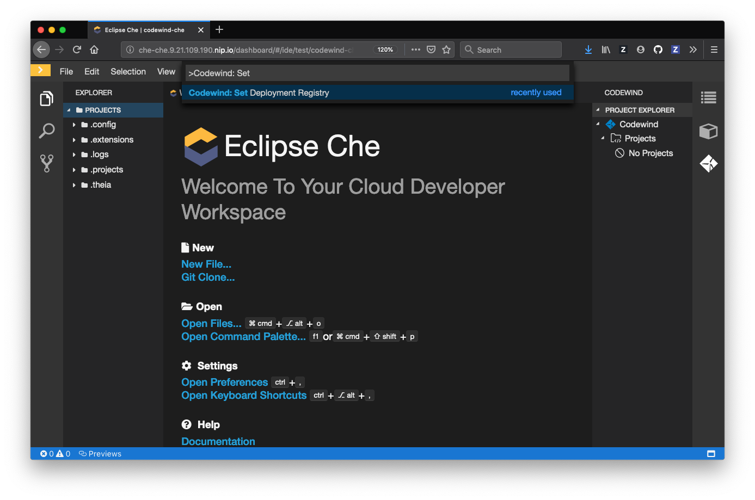755x500 pixels.
Task: Open the Selection menu
Action: 128,71
